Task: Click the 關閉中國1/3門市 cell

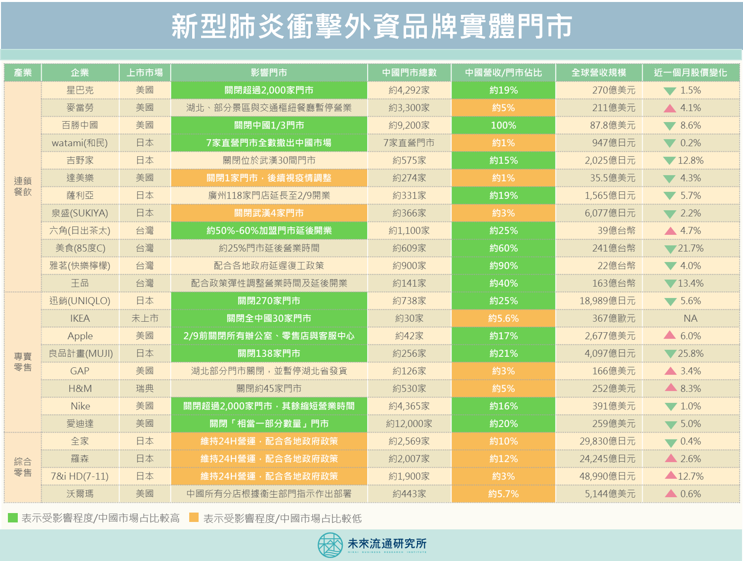Action: pyautogui.click(x=269, y=126)
